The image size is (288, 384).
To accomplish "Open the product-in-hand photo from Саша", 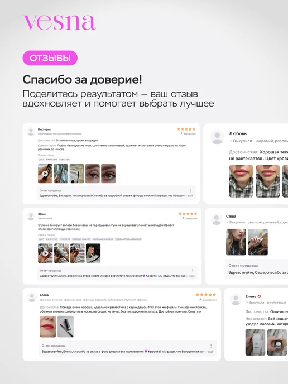I will point(258,242).
